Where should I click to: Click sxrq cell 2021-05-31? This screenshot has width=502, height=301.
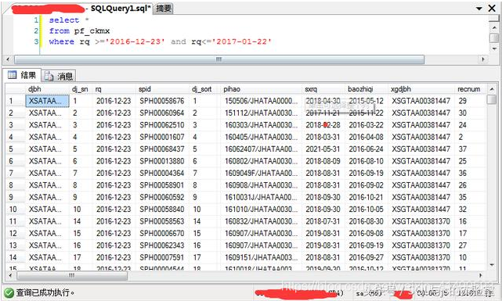click(323, 149)
